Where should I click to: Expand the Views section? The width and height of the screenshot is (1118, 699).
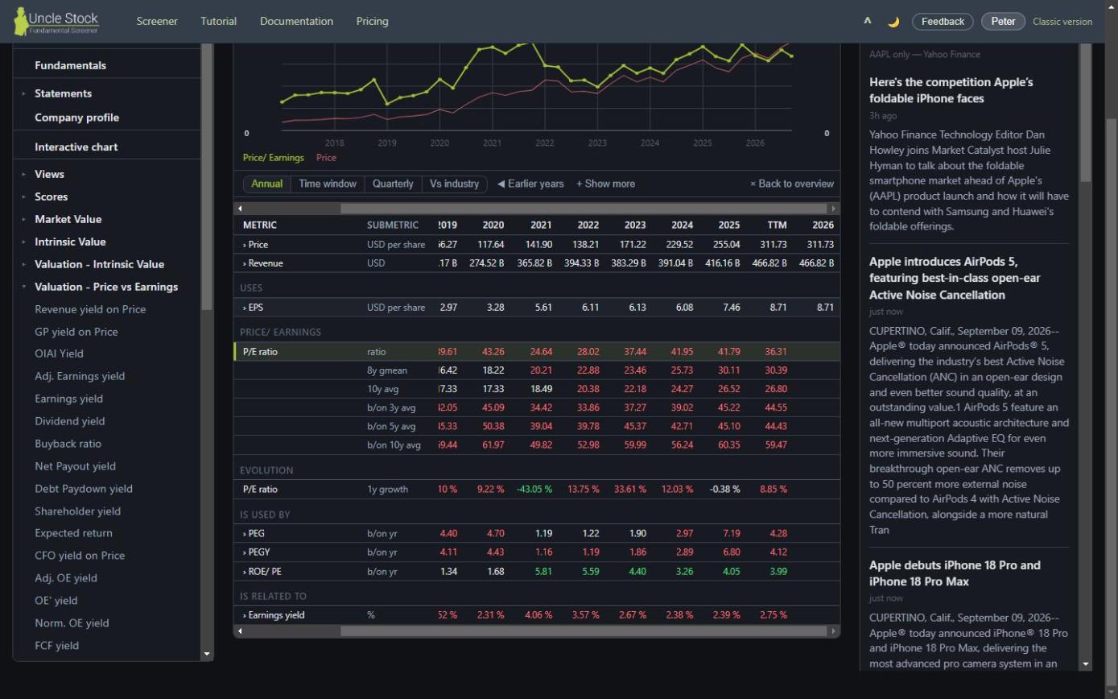[49, 174]
